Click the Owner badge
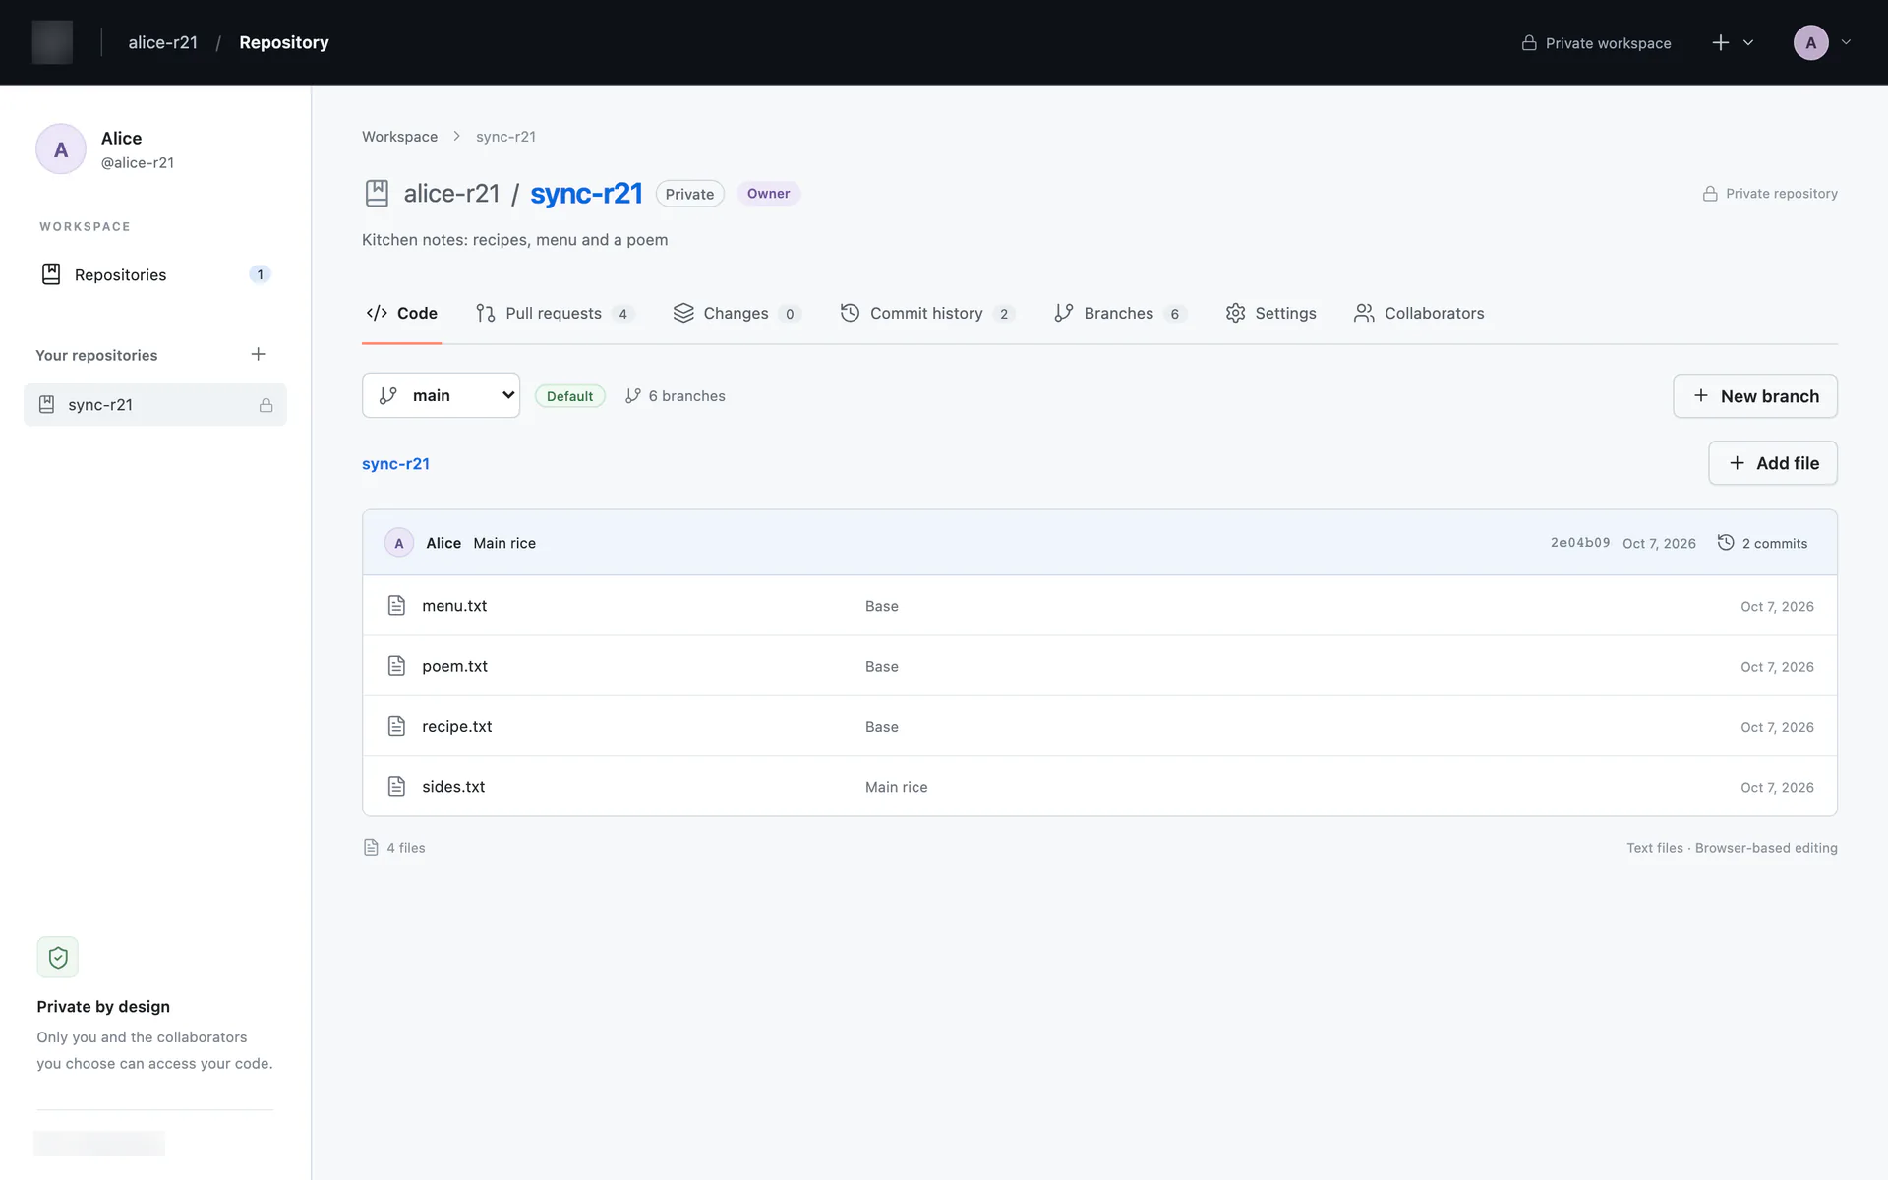This screenshot has width=1888, height=1180. 768,194
